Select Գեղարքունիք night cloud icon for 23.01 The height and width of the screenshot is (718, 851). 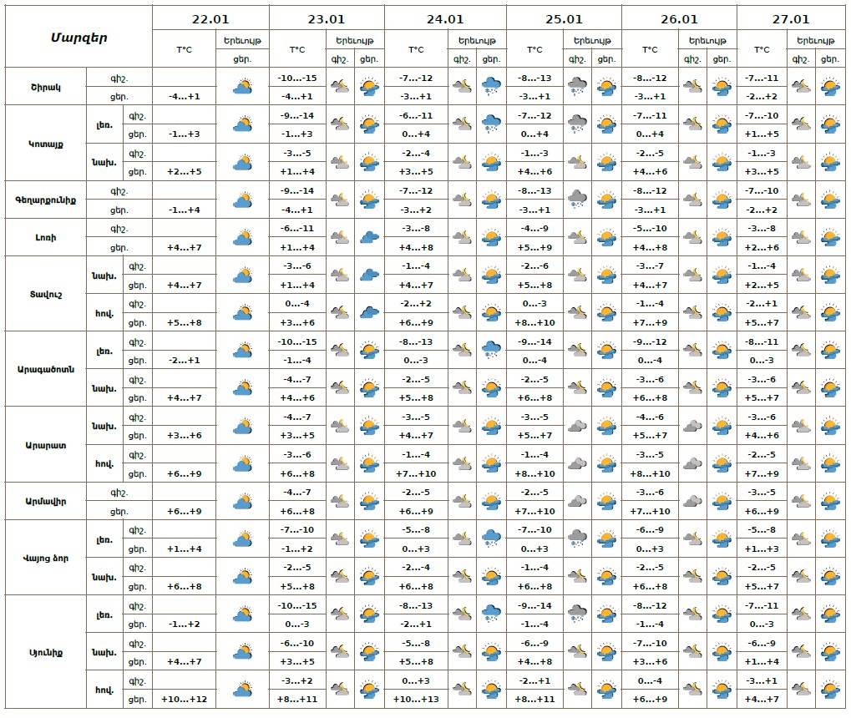pos(340,200)
